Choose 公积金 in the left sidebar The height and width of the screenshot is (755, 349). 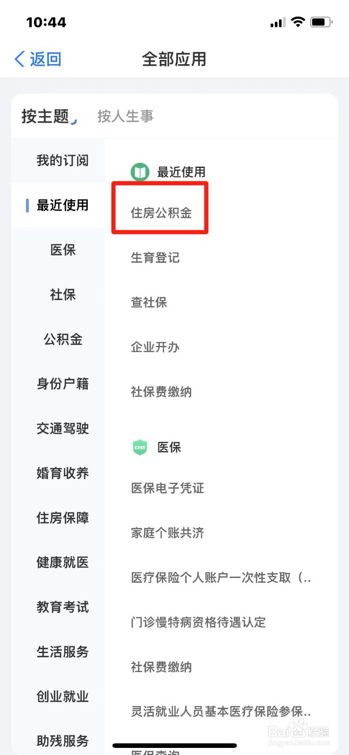tap(63, 339)
